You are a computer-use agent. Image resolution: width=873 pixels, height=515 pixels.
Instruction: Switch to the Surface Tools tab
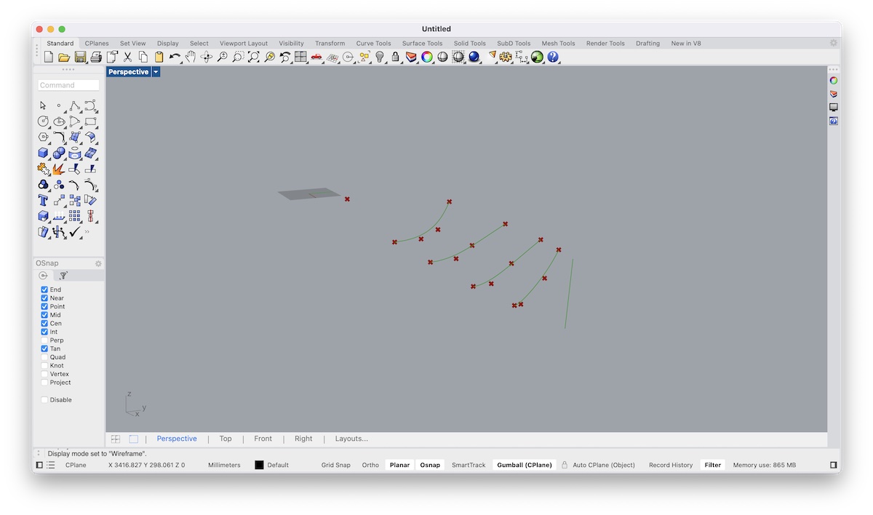[422, 44]
